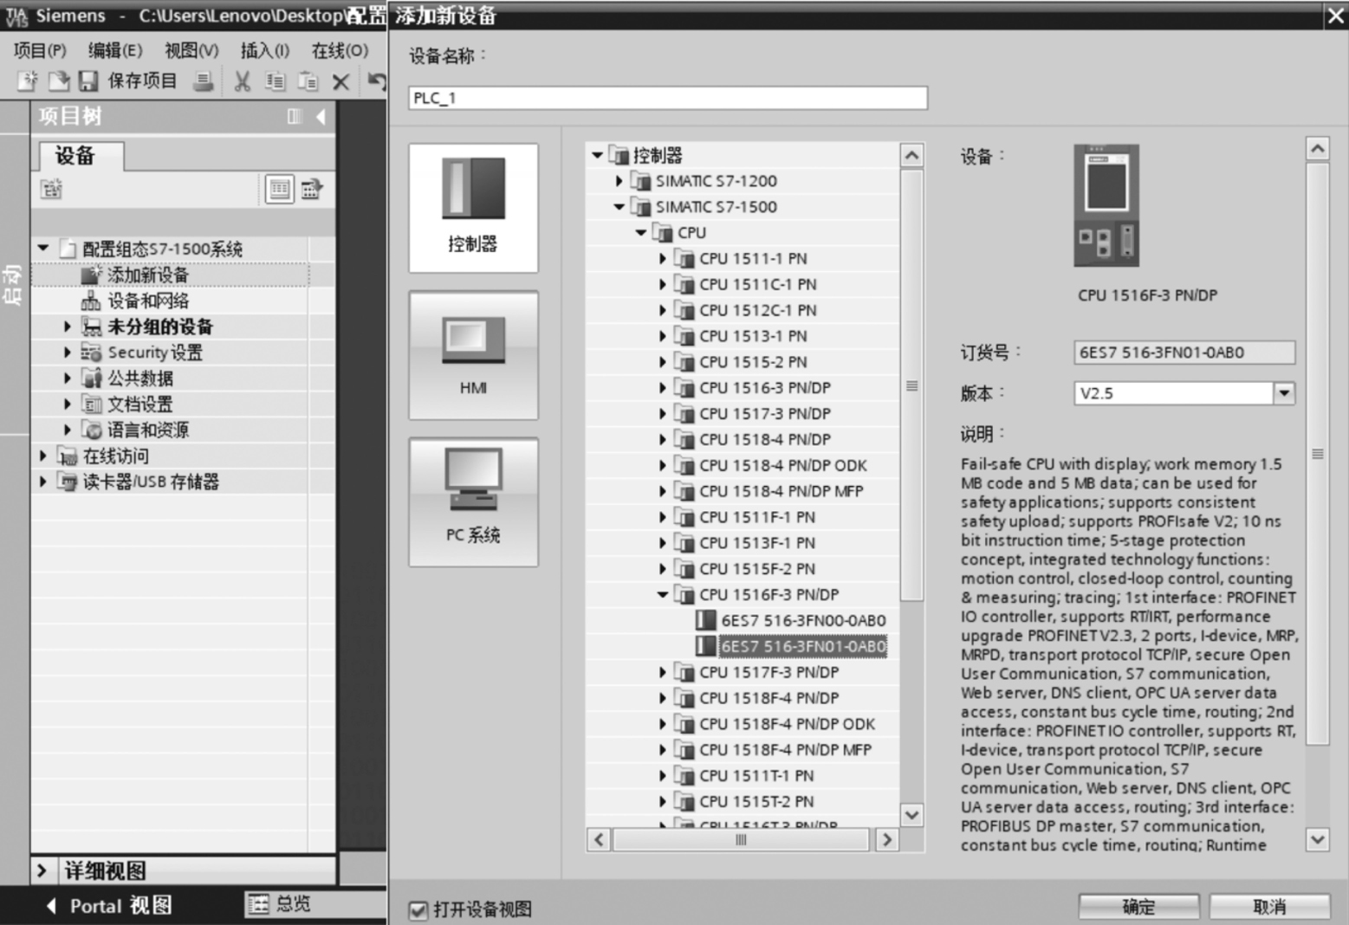Click the project tree overview icon with arrow

click(312, 189)
